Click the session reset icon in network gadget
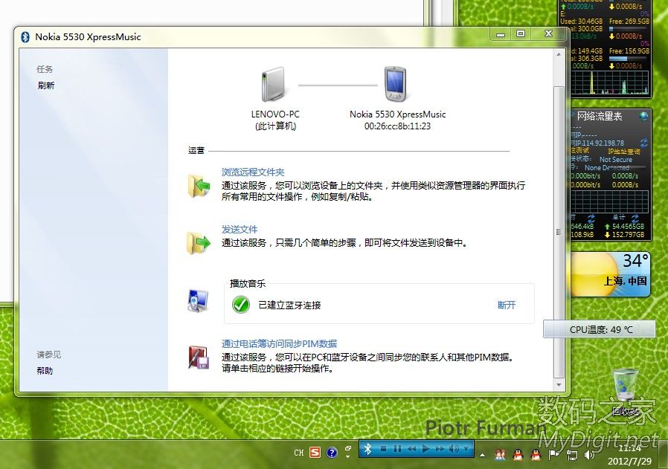This screenshot has width=668, height=469. click(x=591, y=219)
